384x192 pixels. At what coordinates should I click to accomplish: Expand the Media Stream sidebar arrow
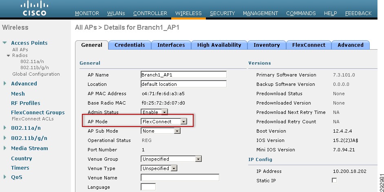tap(5, 148)
